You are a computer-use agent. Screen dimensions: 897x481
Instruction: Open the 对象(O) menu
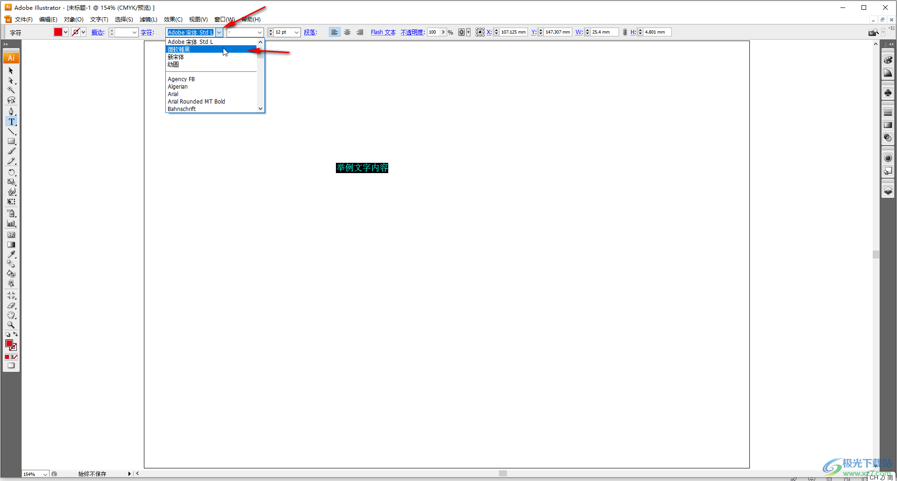[x=74, y=20]
